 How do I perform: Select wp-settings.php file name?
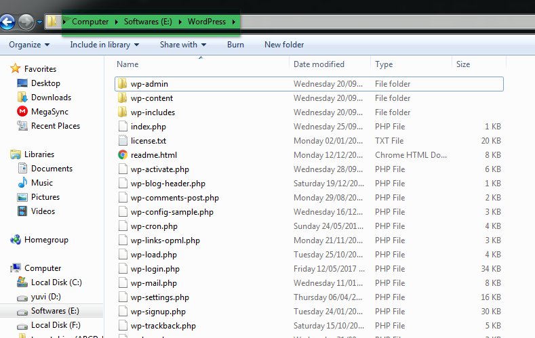point(159,297)
